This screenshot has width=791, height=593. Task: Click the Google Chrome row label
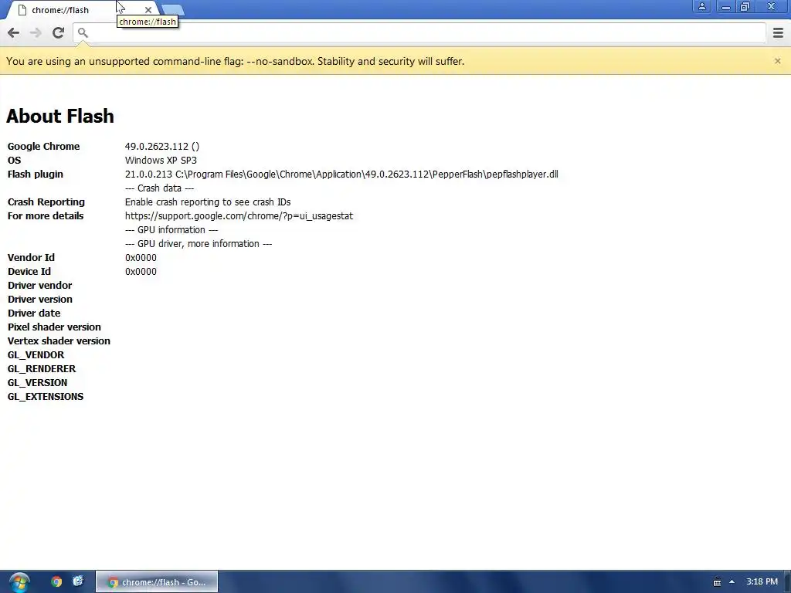tap(43, 146)
